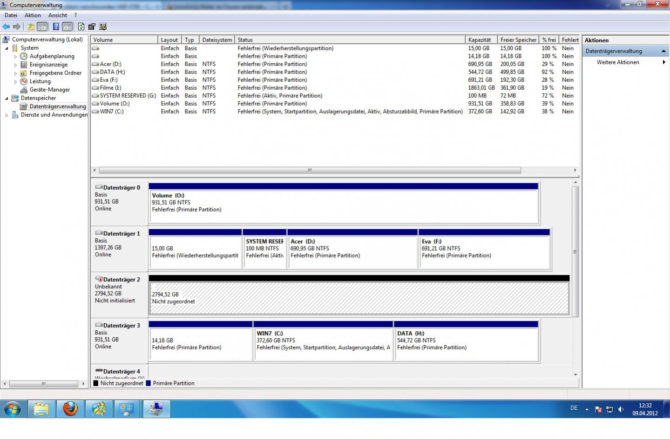Select the Leistung performance icon
The image size is (670, 439).
pos(24,81)
